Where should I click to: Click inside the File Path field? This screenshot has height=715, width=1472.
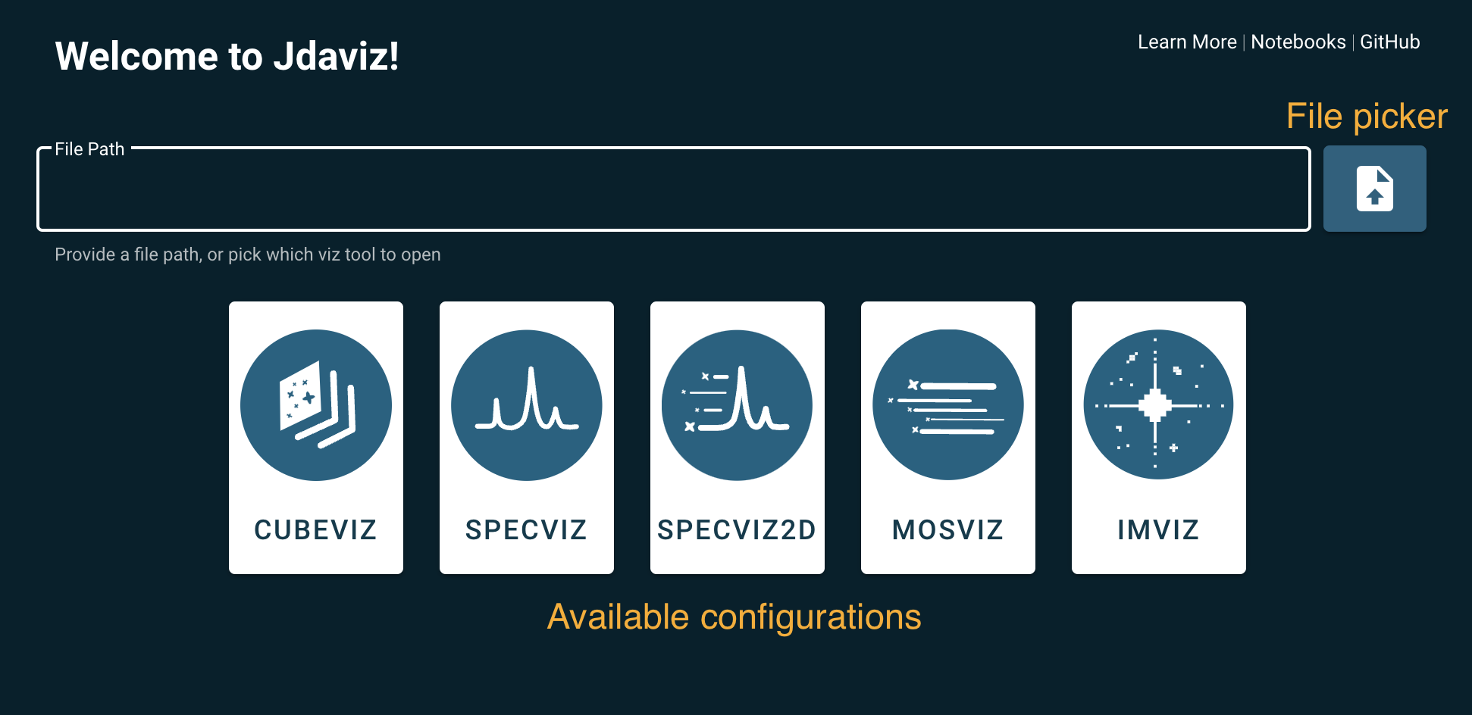tap(673, 189)
